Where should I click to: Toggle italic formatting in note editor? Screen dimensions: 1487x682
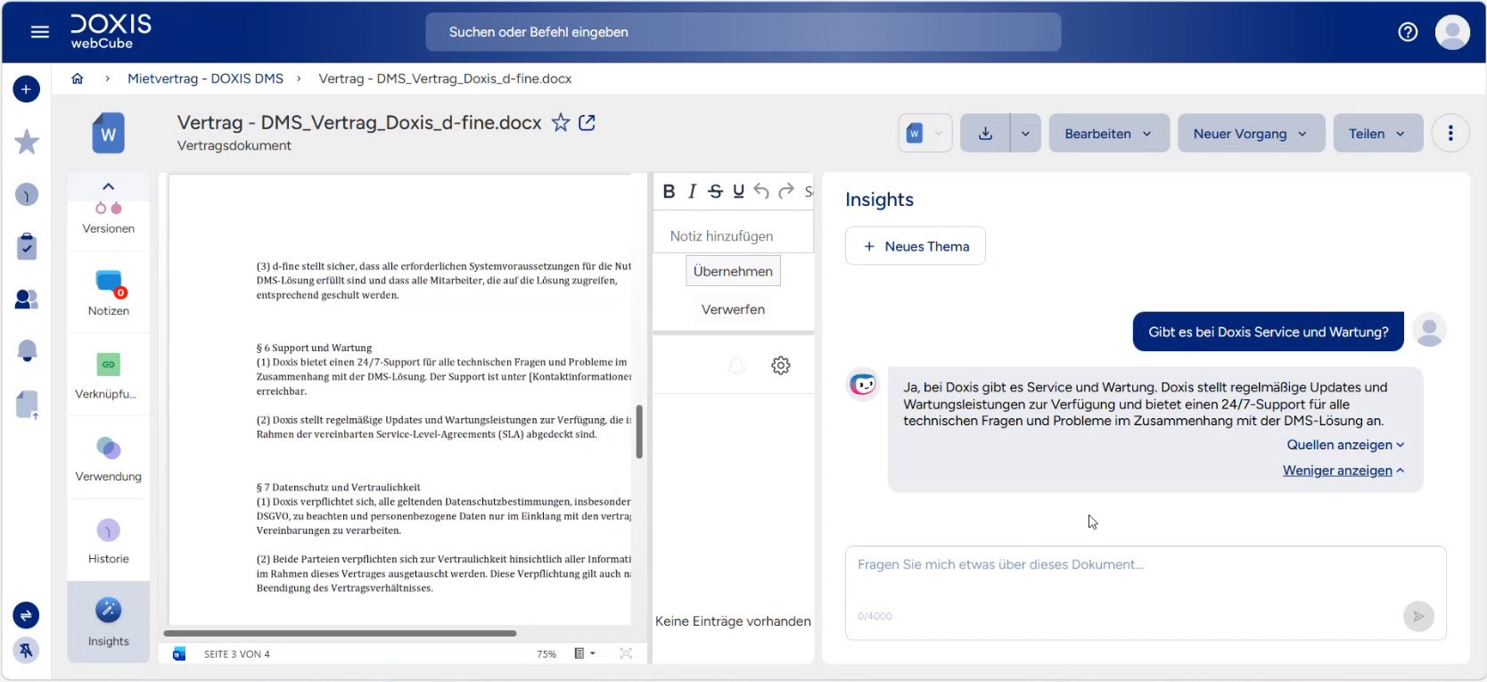coord(692,191)
